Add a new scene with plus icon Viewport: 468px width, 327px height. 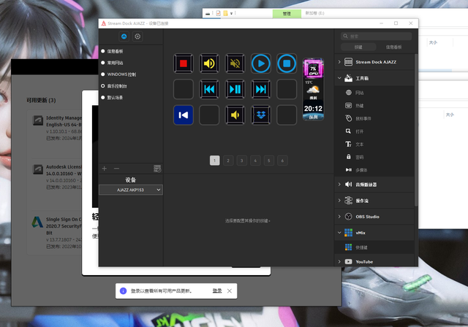104,169
